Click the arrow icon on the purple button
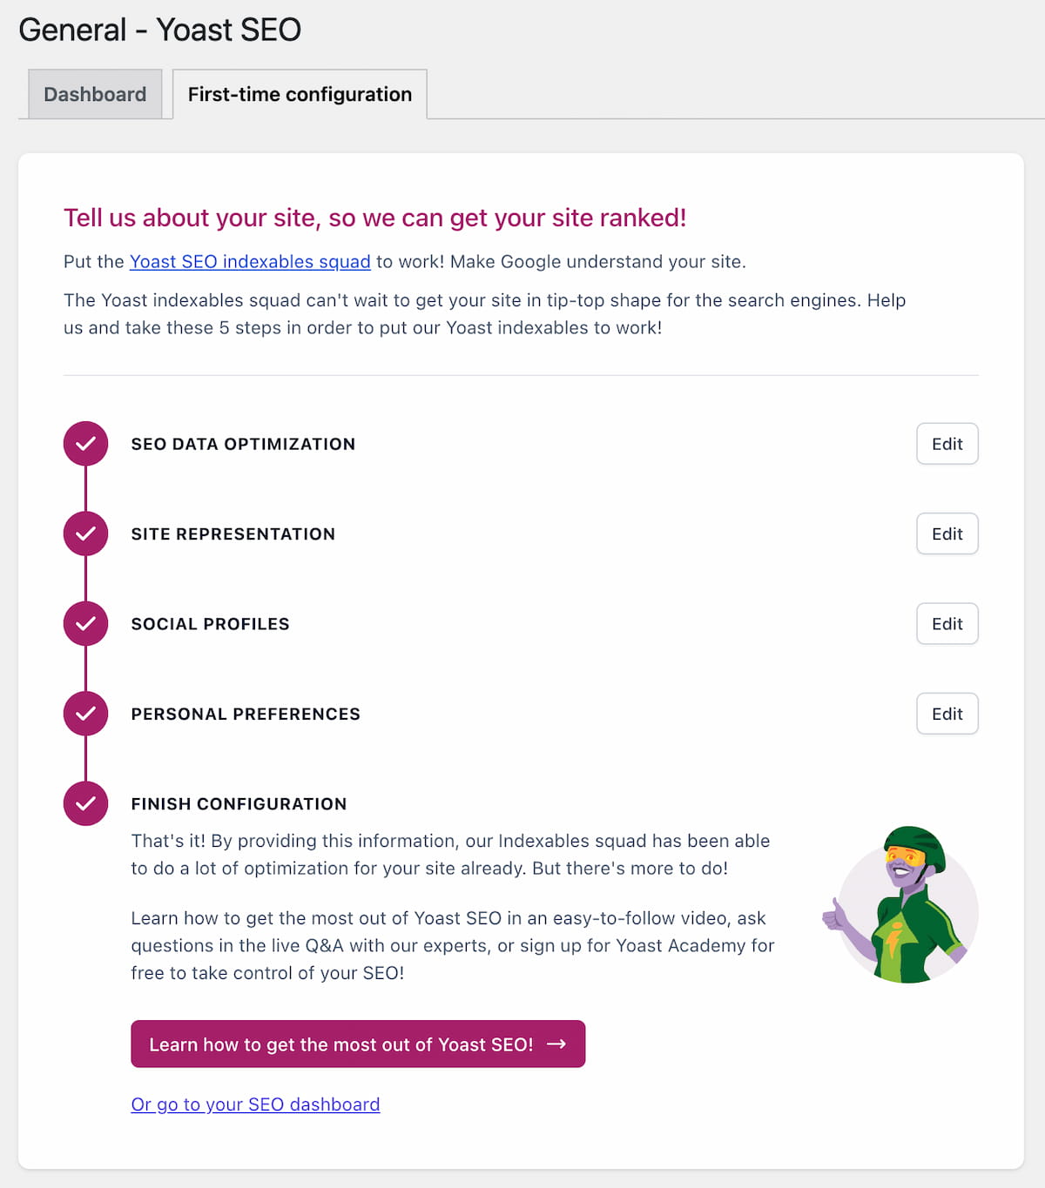The width and height of the screenshot is (1045, 1188). [556, 1044]
